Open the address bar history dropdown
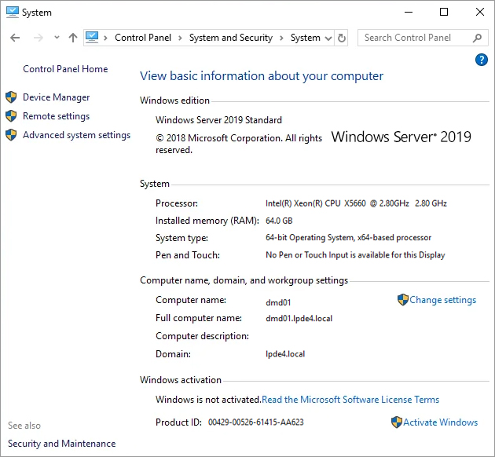Viewport: 495px width, 457px height. pyautogui.click(x=328, y=38)
